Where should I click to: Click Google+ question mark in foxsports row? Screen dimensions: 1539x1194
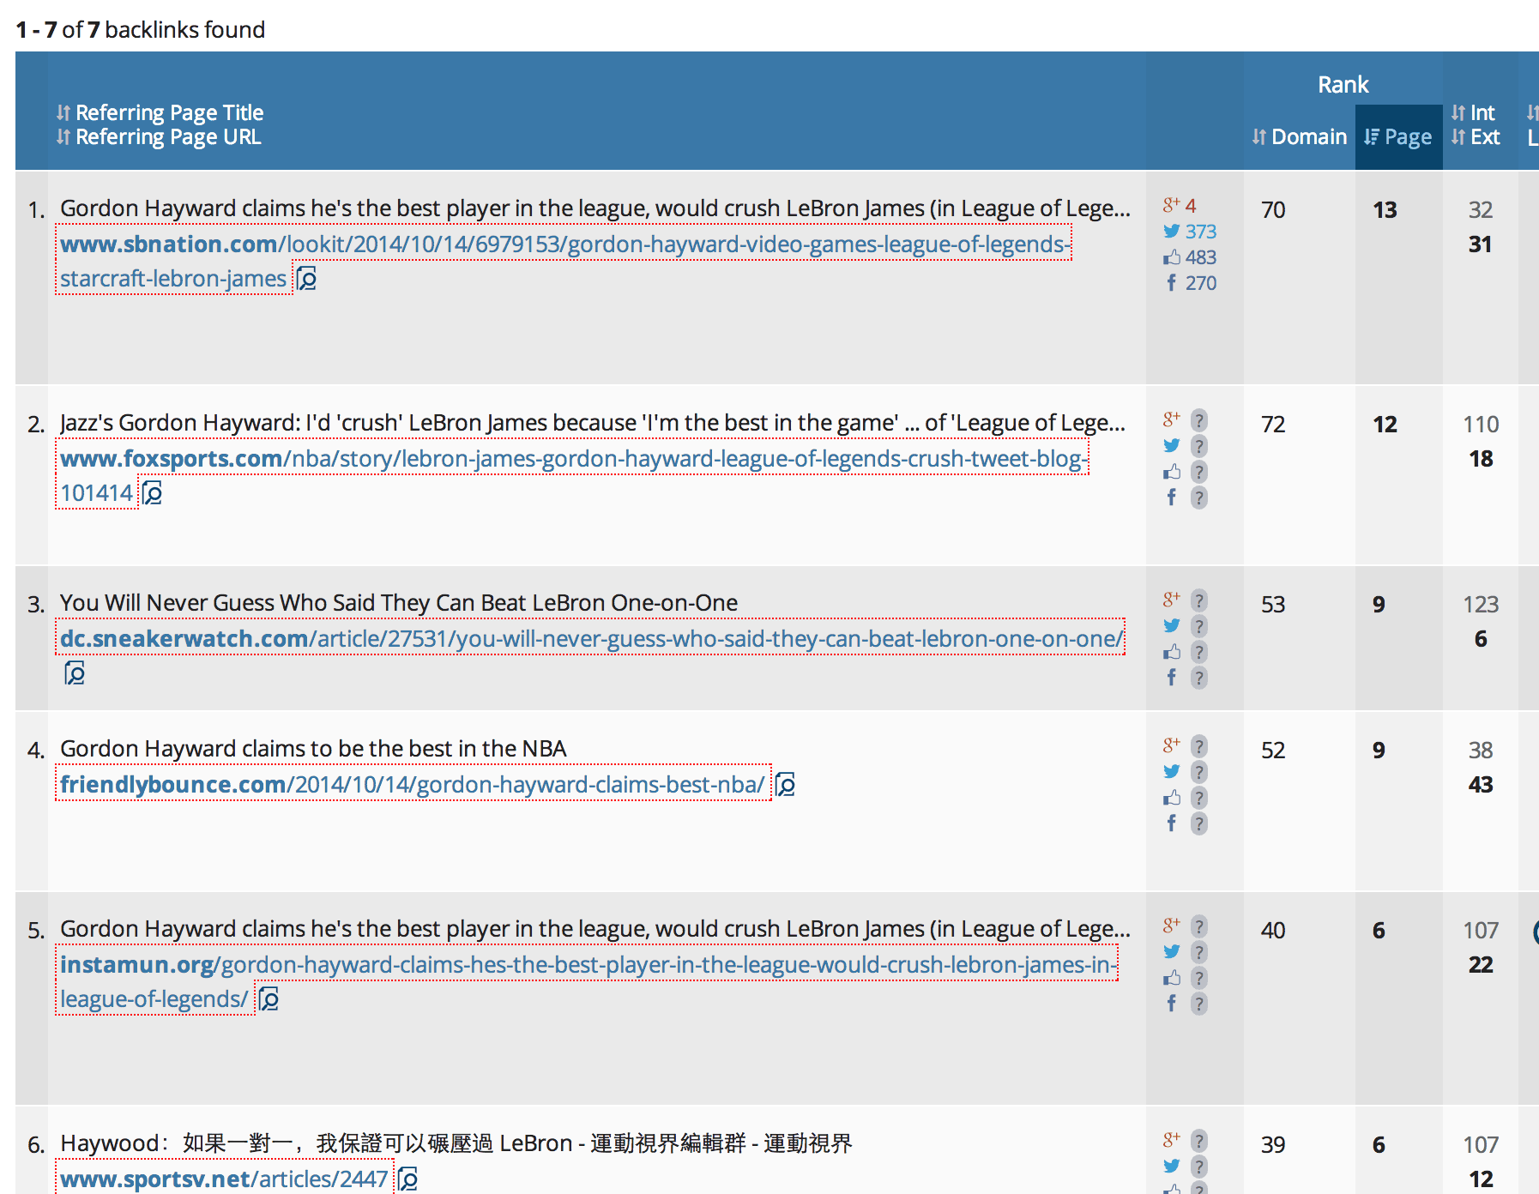(x=1199, y=420)
